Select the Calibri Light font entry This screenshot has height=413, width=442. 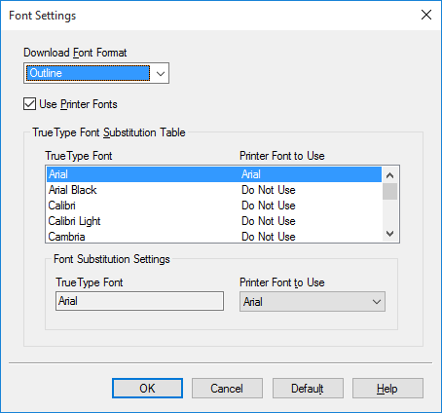coord(214,221)
